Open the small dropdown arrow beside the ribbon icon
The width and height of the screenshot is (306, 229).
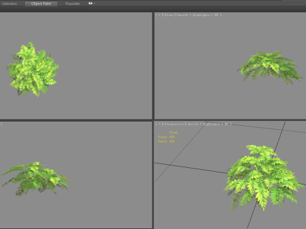(x=94, y=4)
